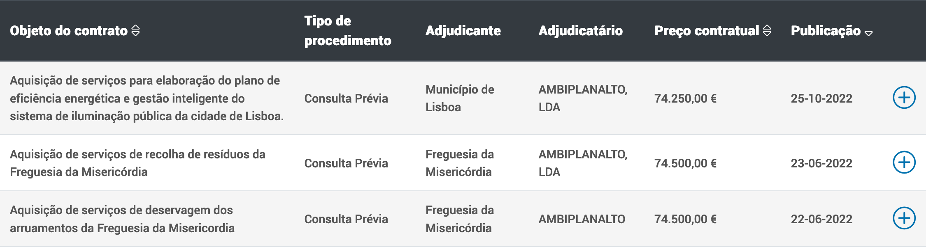This screenshot has width=926, height=247.
Task: Open the deservagem dos arruamentos contract
Action: (122, 219)
